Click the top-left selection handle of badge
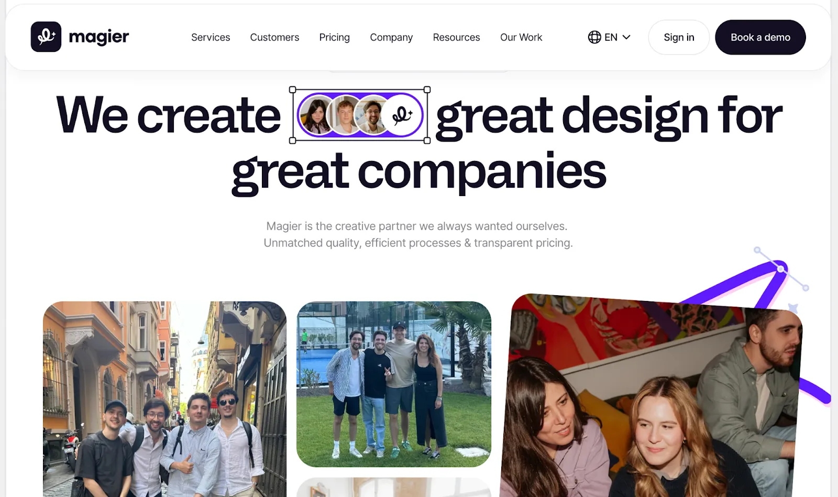The image size is (838, 497). 293,90
